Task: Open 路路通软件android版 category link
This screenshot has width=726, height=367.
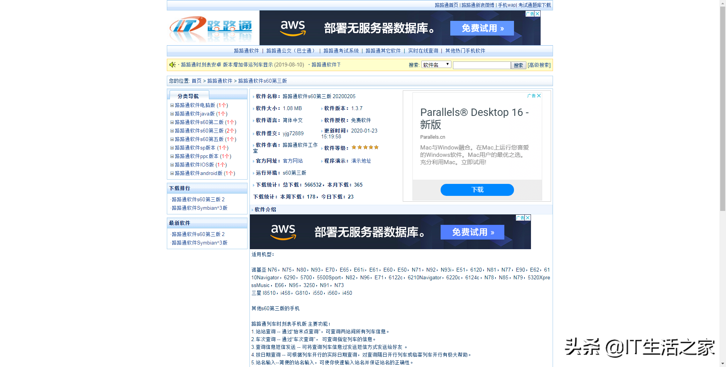Action: click(198, 173)
